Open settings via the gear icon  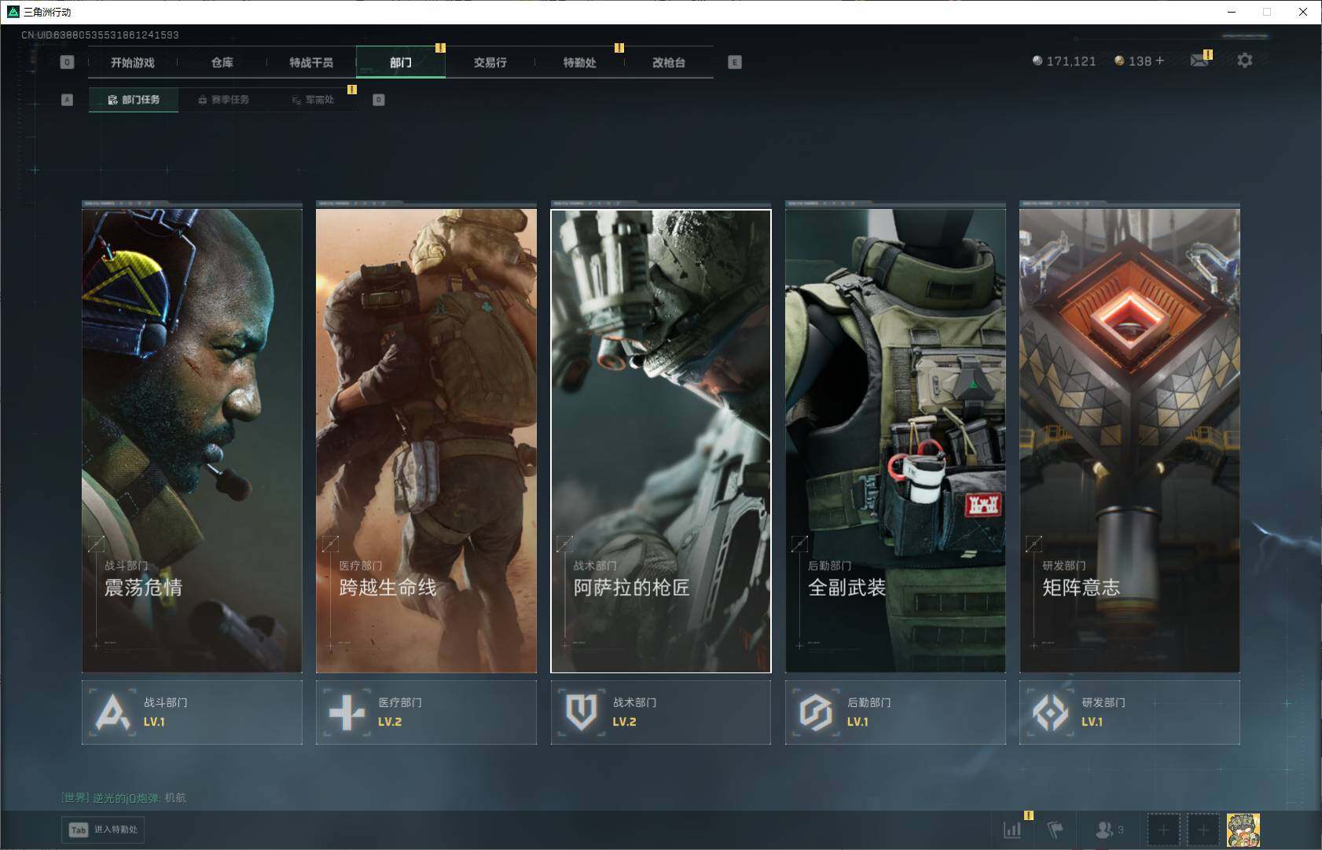pos(1244,60)
